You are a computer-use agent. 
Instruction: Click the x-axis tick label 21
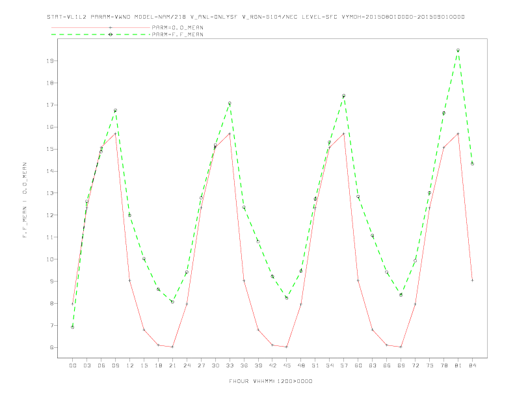172,365
